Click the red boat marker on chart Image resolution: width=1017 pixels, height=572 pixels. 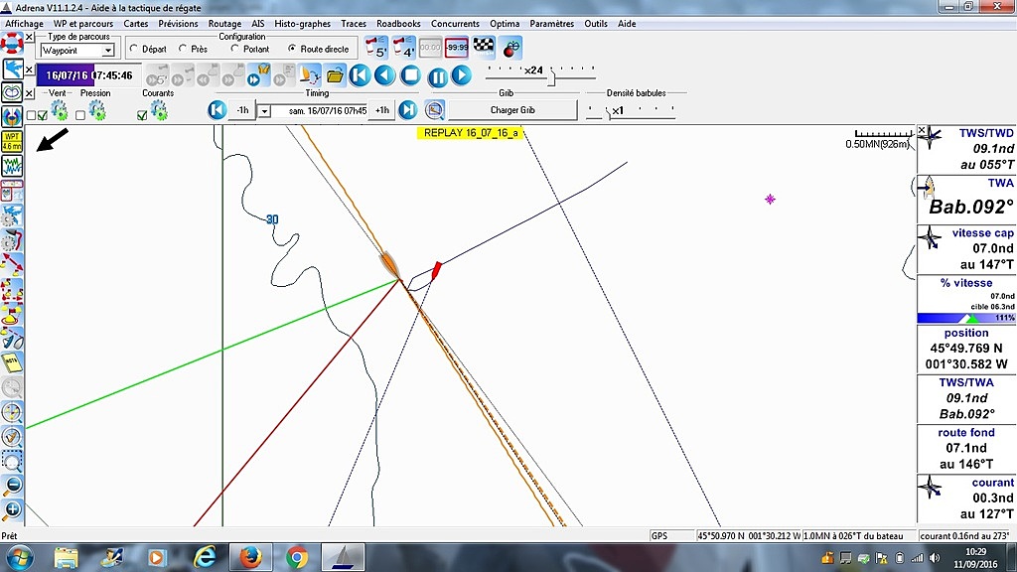click(437, 270)
